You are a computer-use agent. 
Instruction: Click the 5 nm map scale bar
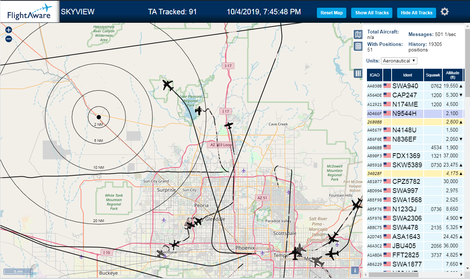point(18,272)
